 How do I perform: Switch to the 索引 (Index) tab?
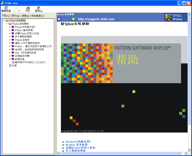click(x=15, y=16)
